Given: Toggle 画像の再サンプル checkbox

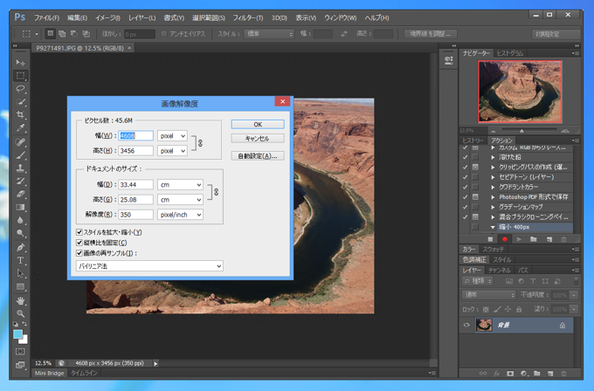Looking at the screenshot, I should click(79, 253).
